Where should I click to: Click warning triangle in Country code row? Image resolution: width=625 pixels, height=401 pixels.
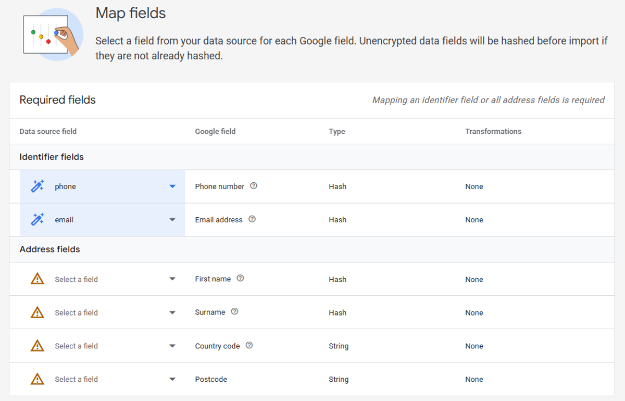37,346
